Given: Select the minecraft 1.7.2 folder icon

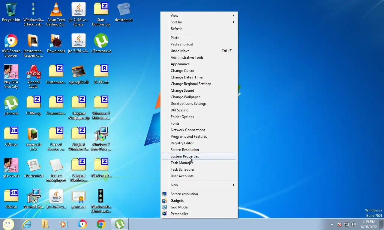Looking at the screenshot, I should [34, 139].
